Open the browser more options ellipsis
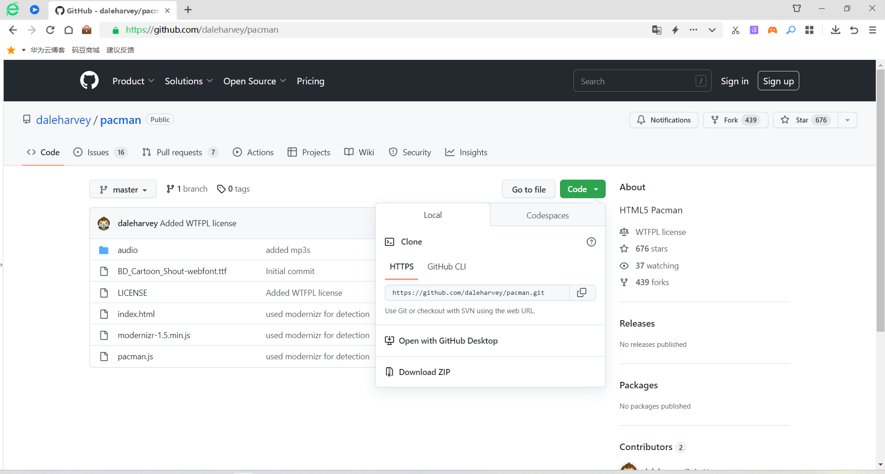This screenshot has height=474, width=885. point(693,30)
